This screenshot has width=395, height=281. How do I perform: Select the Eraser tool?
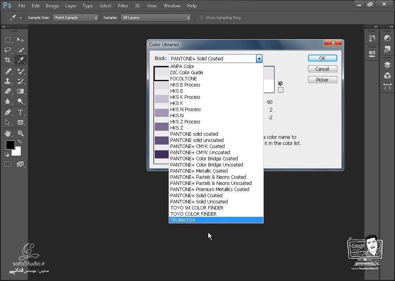(x=8, y=91)
